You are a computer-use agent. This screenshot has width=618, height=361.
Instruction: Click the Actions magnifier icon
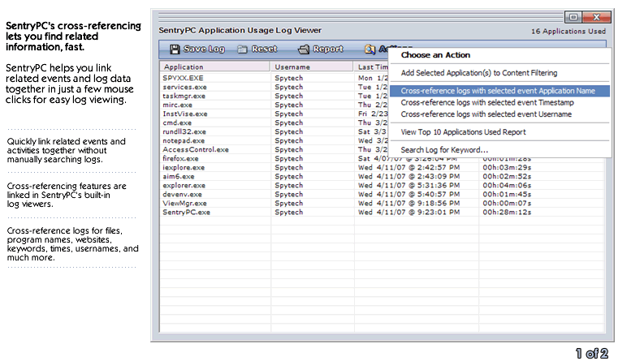[x=370, y=49]
